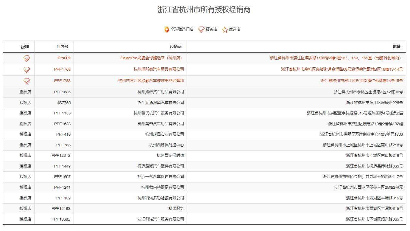The height and width of the screenshot is (231, 410).
Task: Select store number PPF1231S
Action: [61, 156]
